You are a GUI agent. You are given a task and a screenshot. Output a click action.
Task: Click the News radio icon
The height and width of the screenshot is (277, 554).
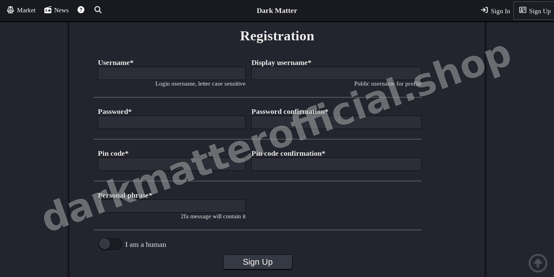click(x=48, y=10)
